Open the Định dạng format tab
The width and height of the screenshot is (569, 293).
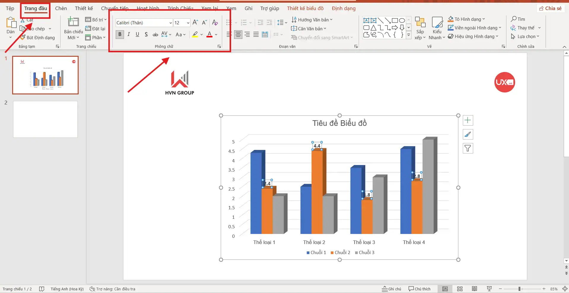(x=344, y=8)
